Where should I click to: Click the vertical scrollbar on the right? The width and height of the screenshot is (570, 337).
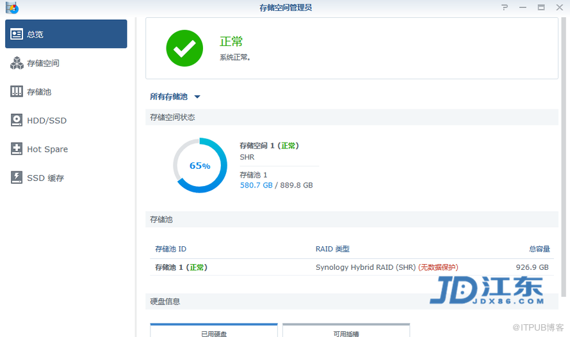[x=564, y=160]
